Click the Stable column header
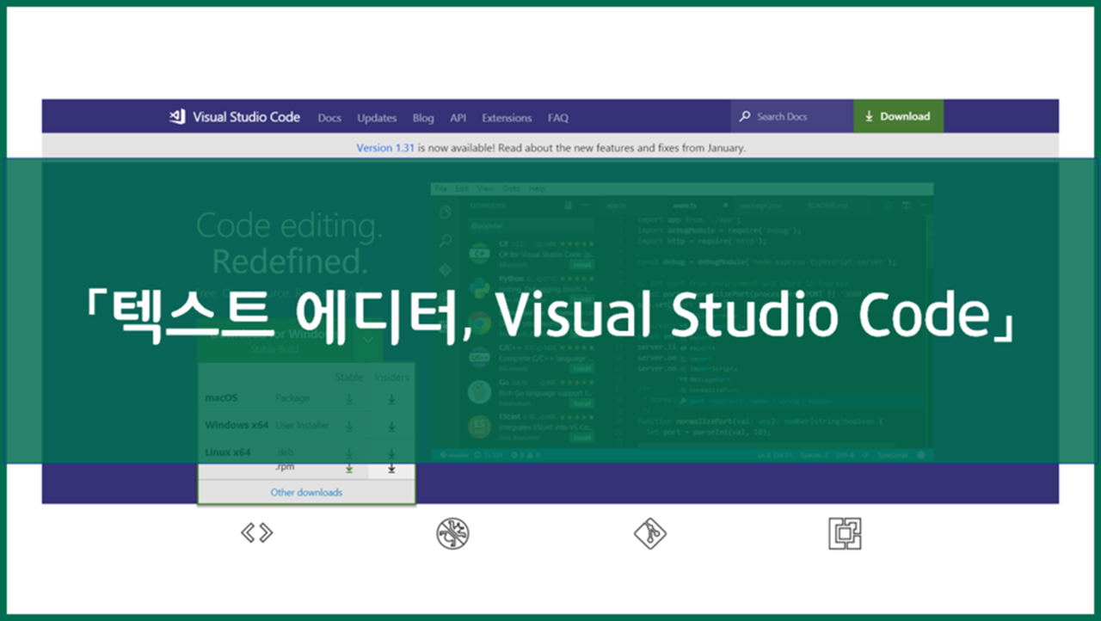The image size is (1101, 621). tap(349, 377)
